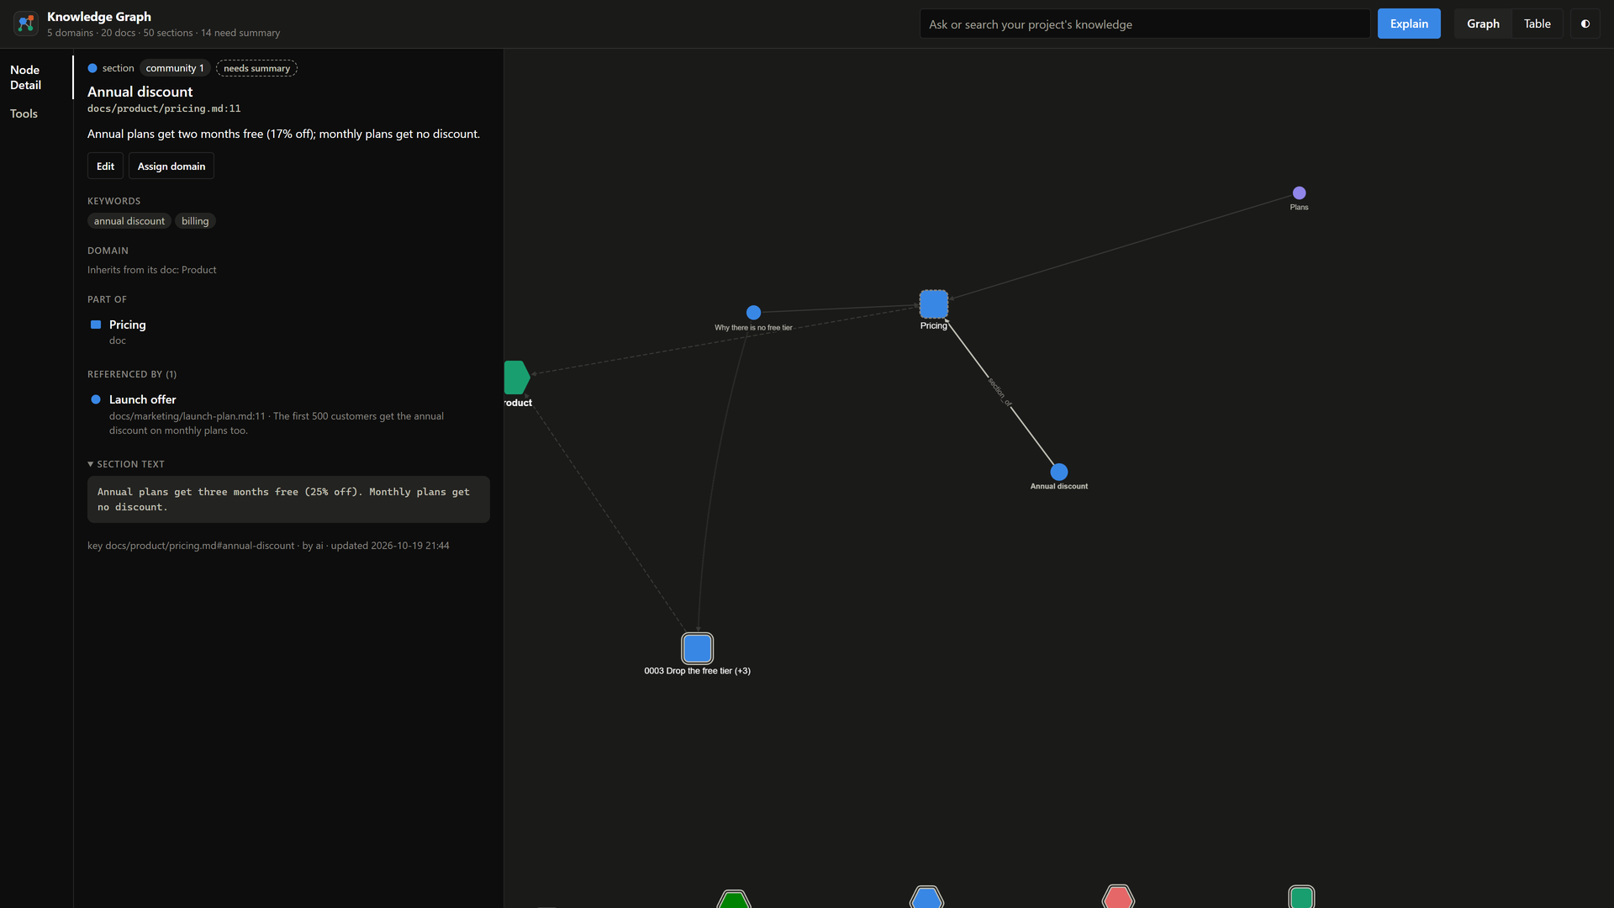Click the '5 domains · 20 docs' stats line
The image size is (1614, 908).
[x=163, y=33]
